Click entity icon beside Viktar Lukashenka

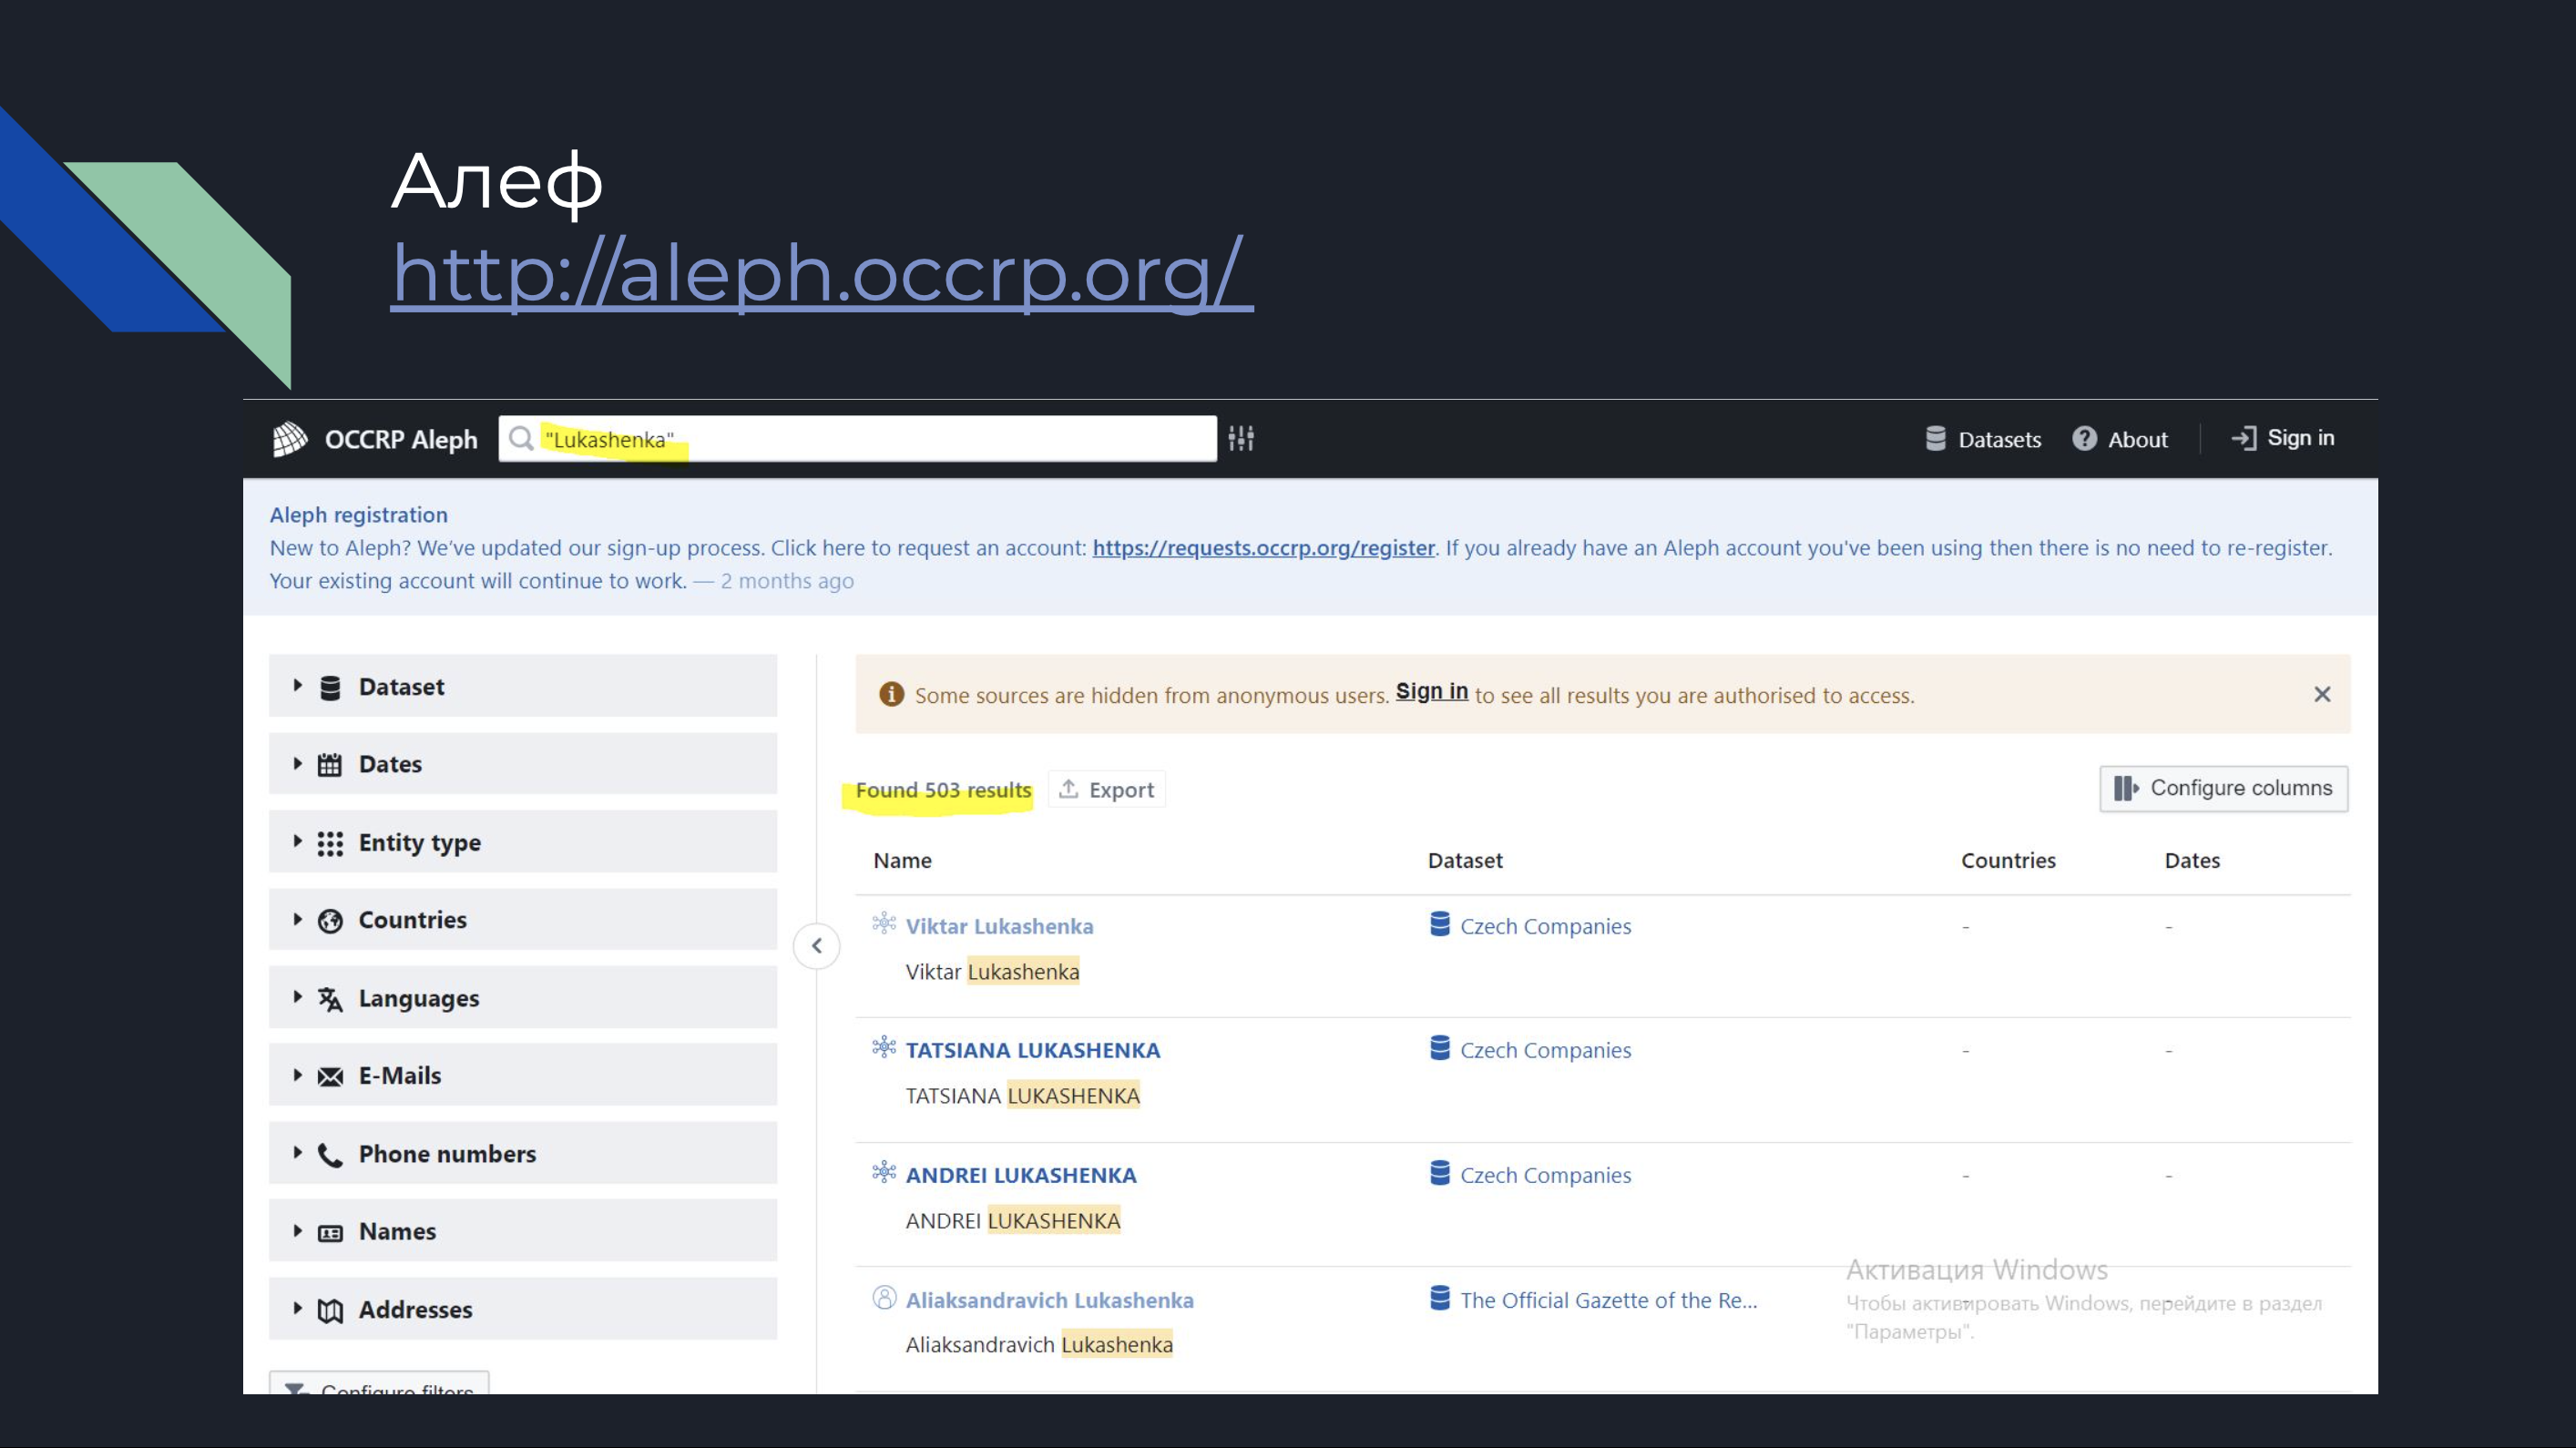884,923
